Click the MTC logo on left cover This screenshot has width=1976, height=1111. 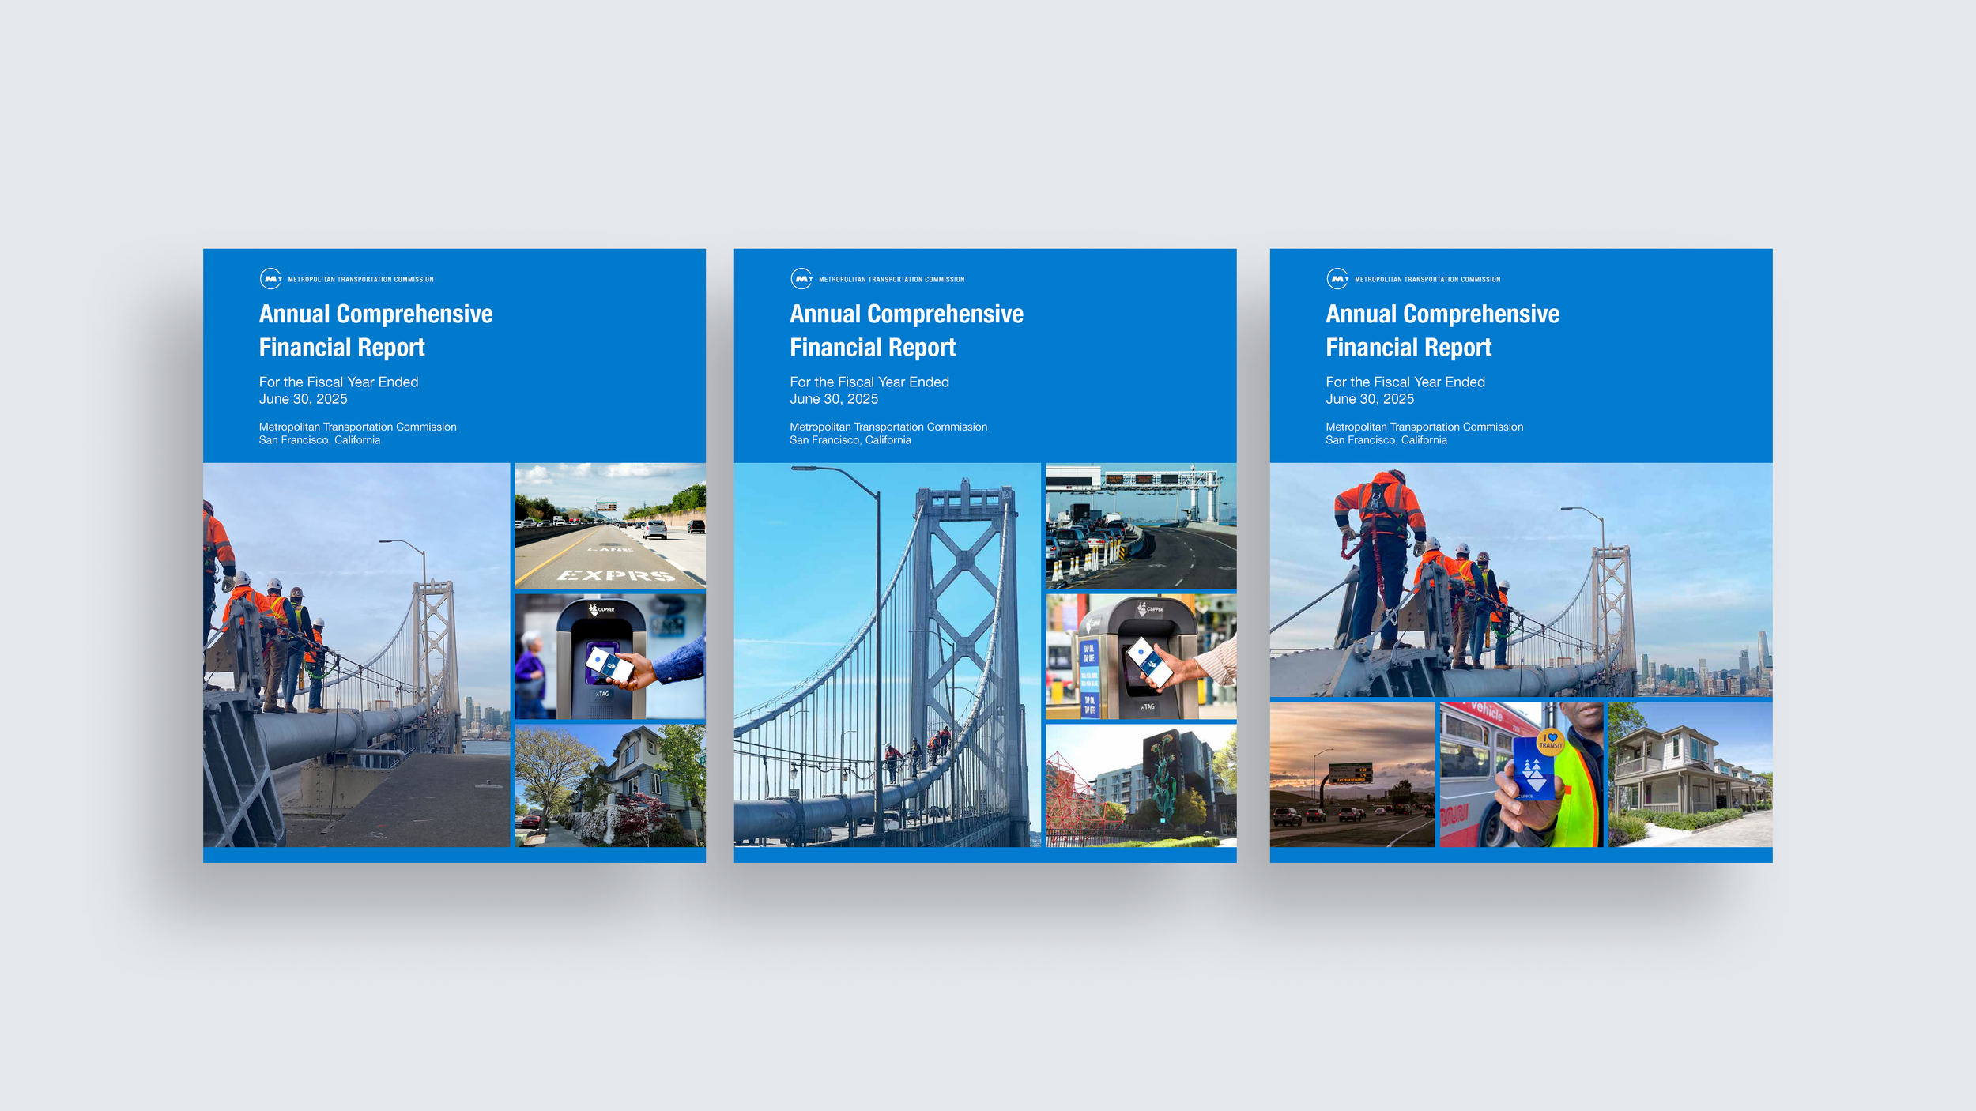tap(270, 279)
